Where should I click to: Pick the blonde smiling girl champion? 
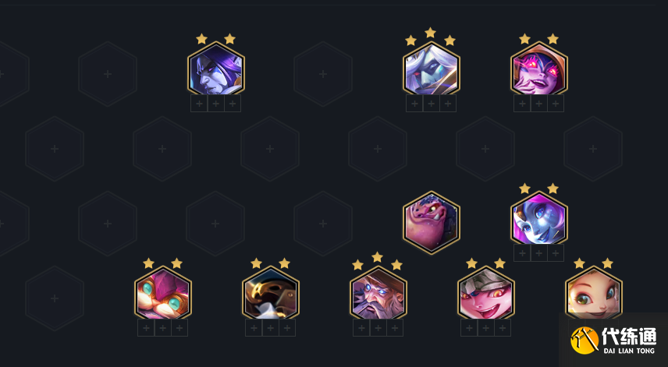(594, 294)
